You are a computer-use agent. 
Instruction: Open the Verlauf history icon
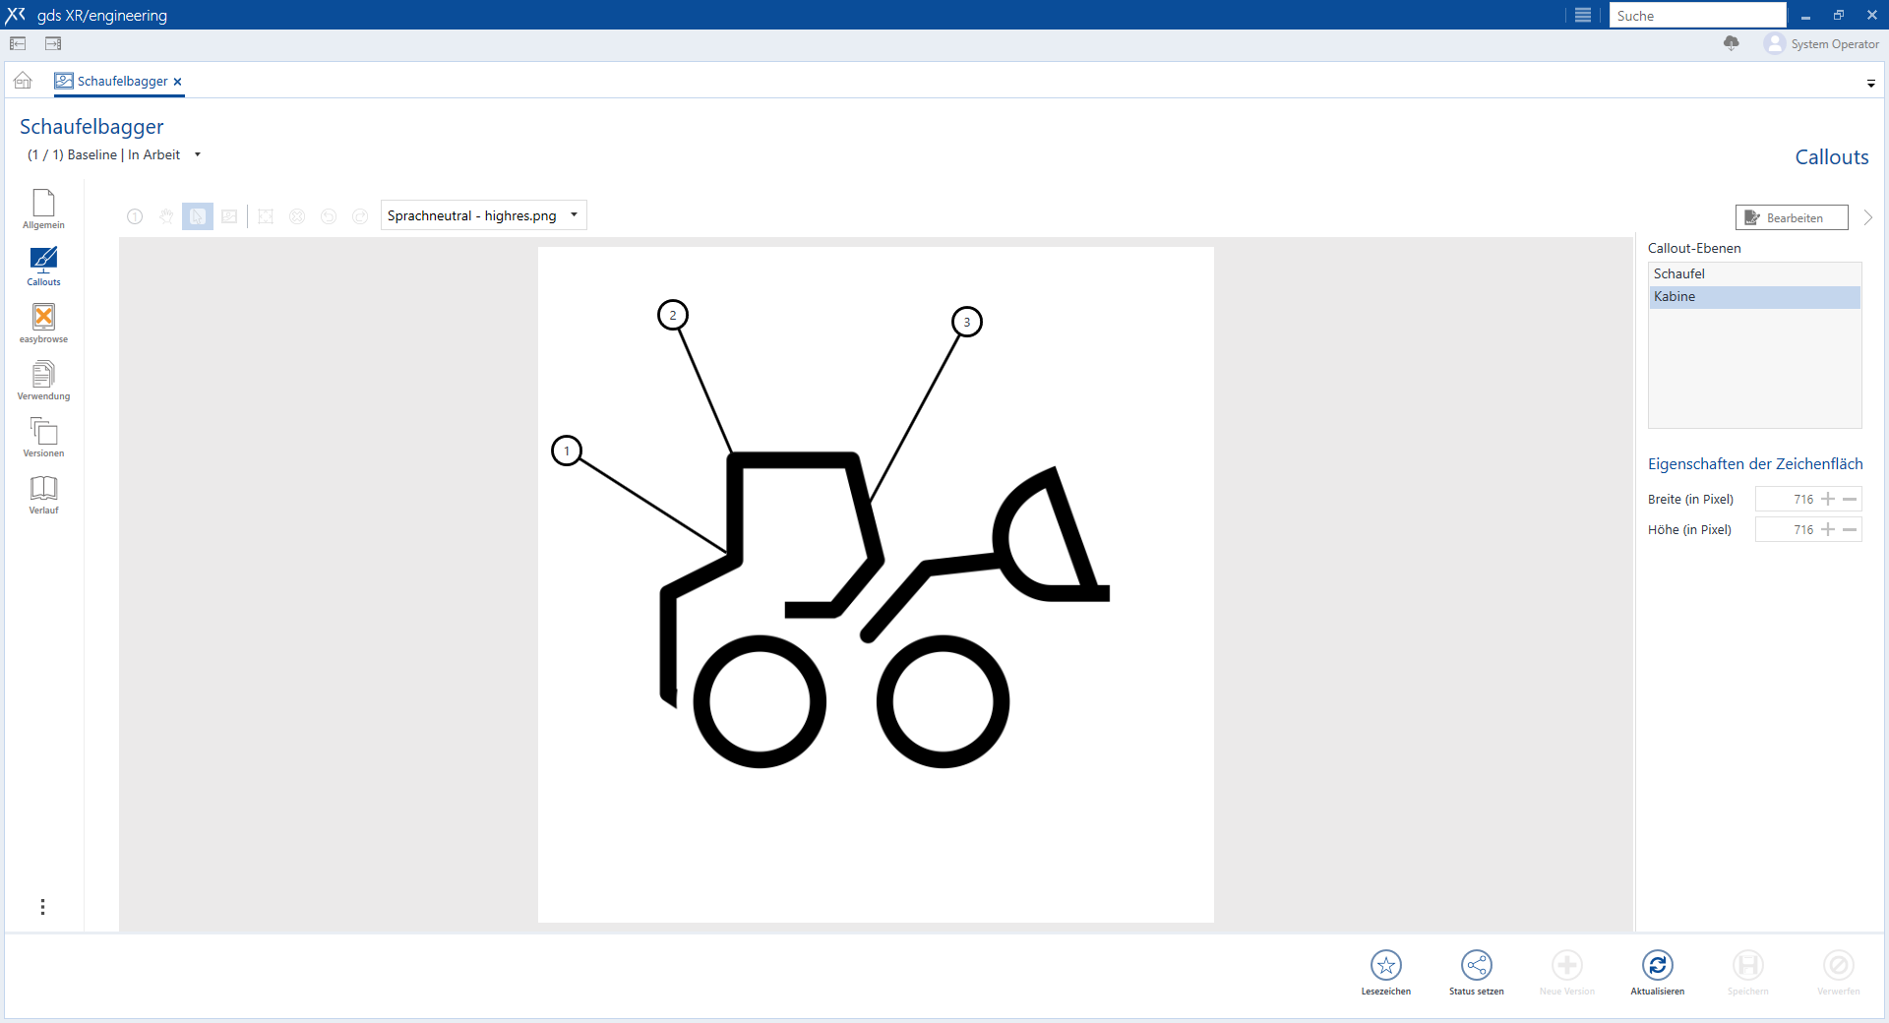tap(43, 494)
